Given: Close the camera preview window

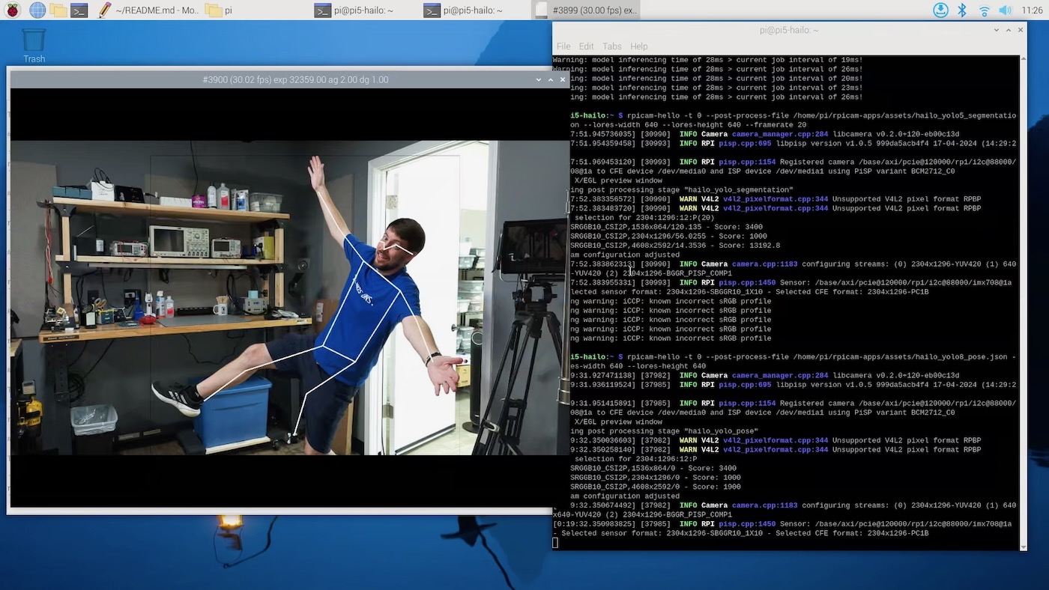Looking at the screenshot, I should click(x=563, y=79).
